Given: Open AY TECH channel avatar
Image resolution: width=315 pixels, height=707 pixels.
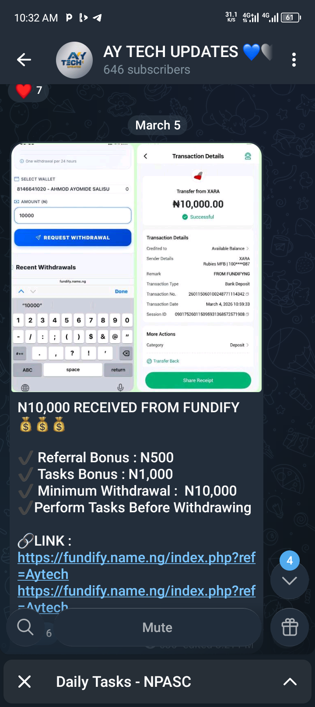Looking at the screenshot, I should click(74, 60).
